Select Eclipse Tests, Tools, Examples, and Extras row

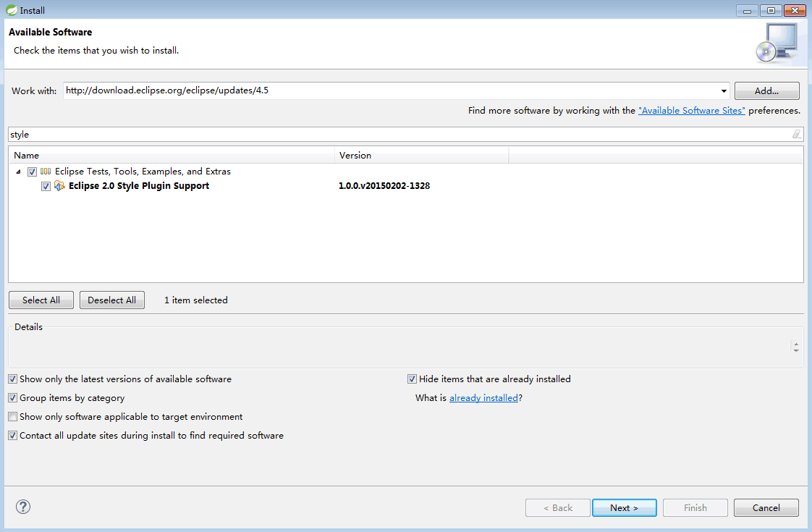(143, 172)
